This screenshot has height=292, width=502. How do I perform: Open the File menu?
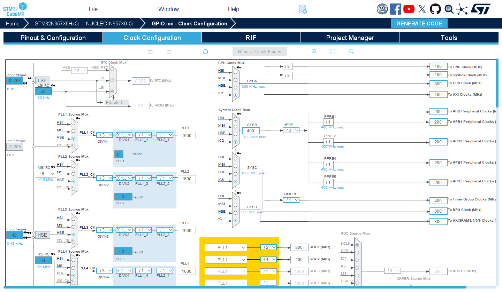[x=93, y=9]
